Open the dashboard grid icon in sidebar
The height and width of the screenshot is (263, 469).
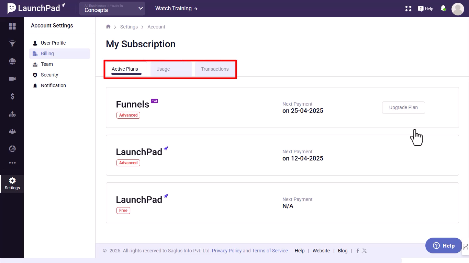(x=12, y=26)
